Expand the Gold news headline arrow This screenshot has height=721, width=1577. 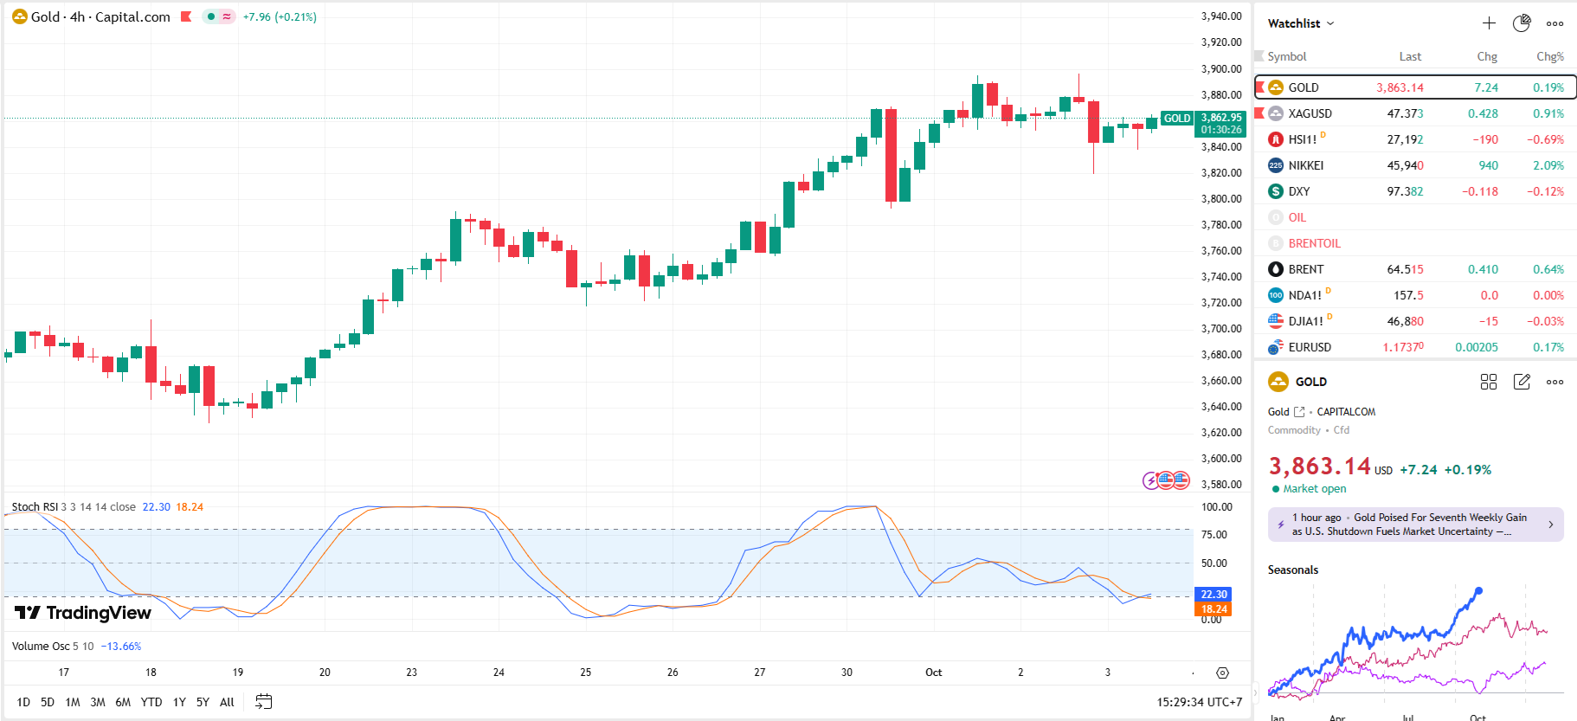point(1550,525)
